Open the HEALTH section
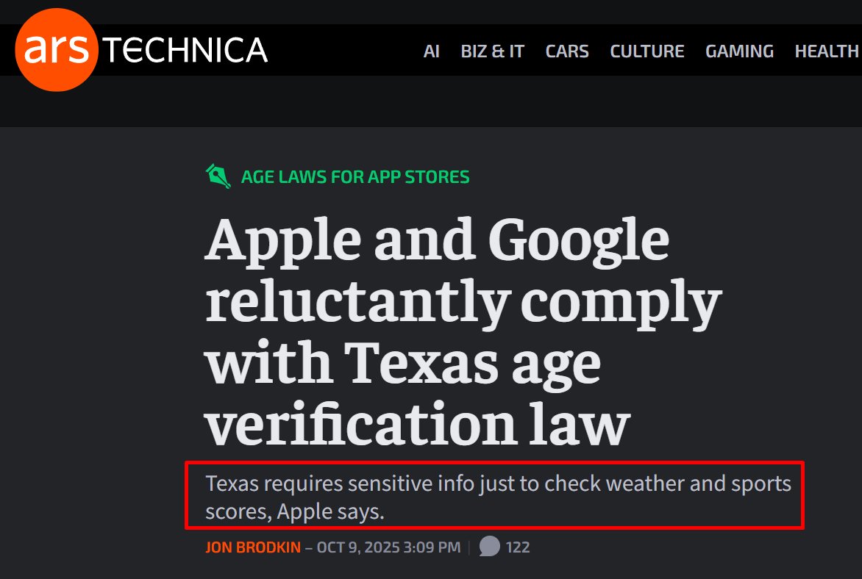Image resolution: width=862 pixels, height=579 pixels. point(827,51)
